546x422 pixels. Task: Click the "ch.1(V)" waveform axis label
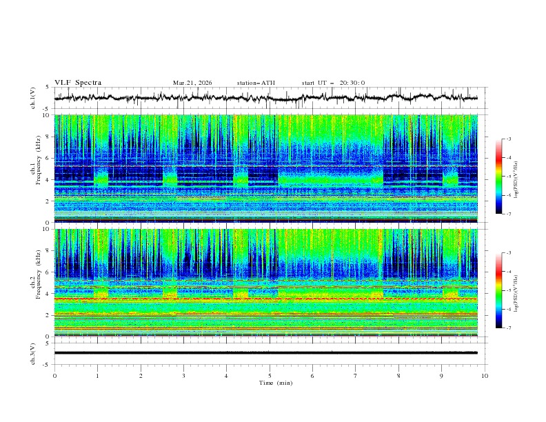(x=33, y=98)
